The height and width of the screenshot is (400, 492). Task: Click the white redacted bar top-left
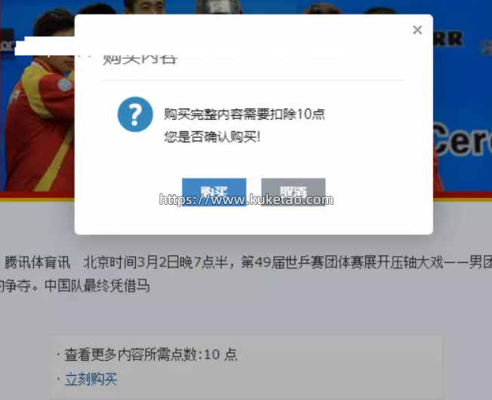pyautogui.click(x=44, y=46)
